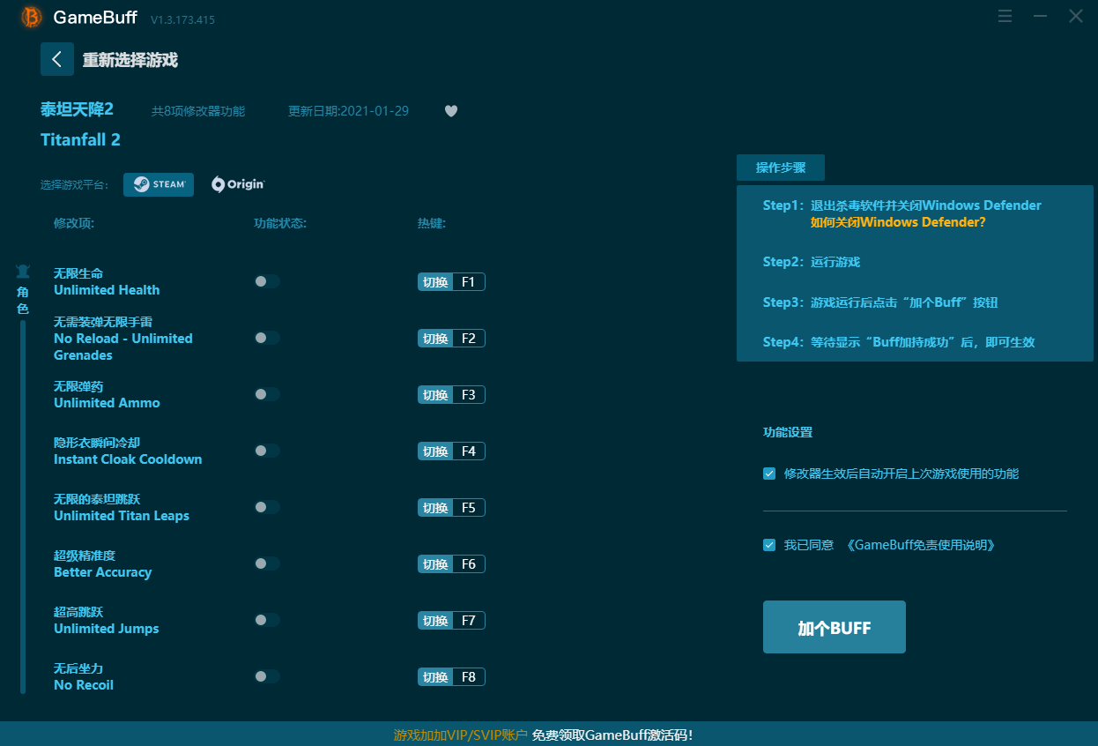Close the GameBuff window
The image size is (1098, 746).
pyautogui.click(x=1076, y=17)
